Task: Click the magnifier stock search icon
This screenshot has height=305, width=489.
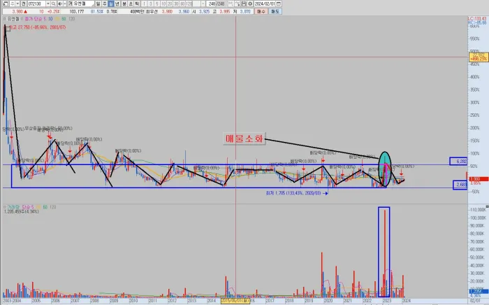Action: point(54,3)
